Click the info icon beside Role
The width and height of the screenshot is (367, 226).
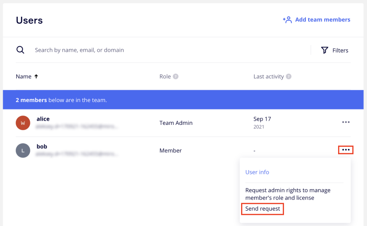click(176, 76)
